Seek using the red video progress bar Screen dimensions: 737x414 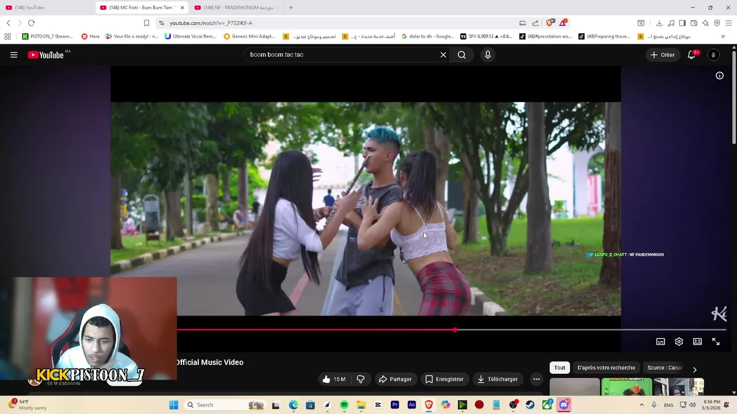click(x=316, y=329)
